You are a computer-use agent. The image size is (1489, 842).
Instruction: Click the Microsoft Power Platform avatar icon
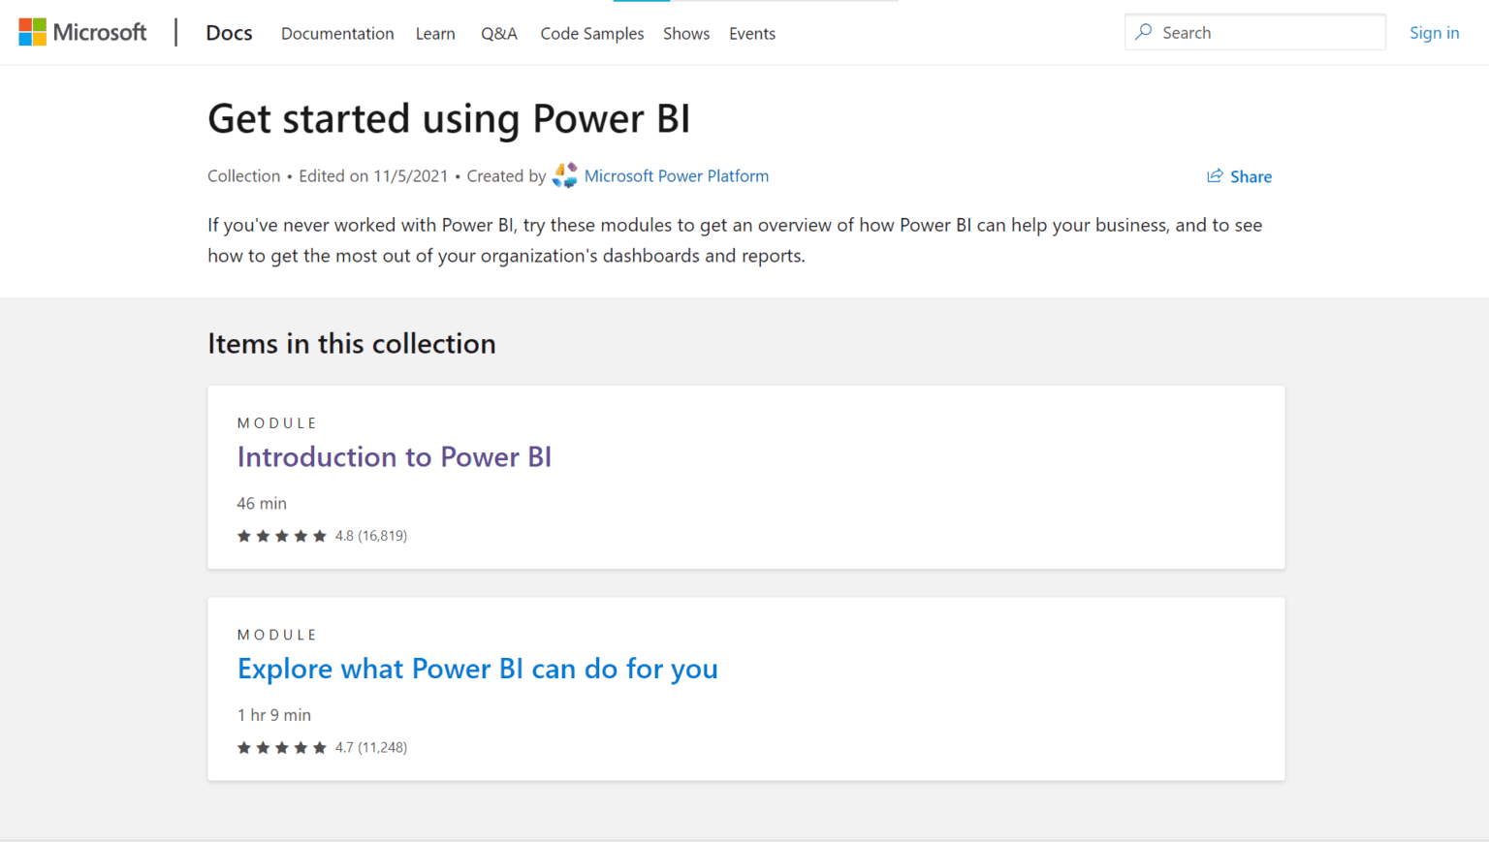coord(564,175)
